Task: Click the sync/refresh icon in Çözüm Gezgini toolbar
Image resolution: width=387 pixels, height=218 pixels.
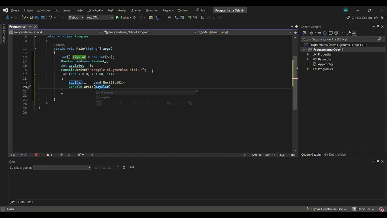Action: pyautogui.click(x=325, y=33)
